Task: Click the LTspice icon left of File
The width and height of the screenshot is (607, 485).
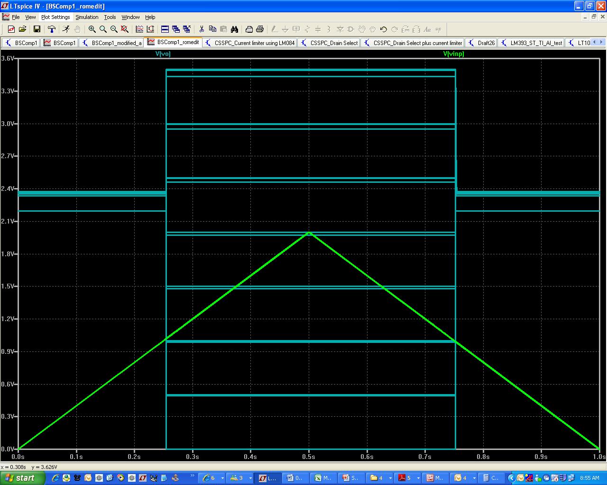Action: tap(6, 17)
